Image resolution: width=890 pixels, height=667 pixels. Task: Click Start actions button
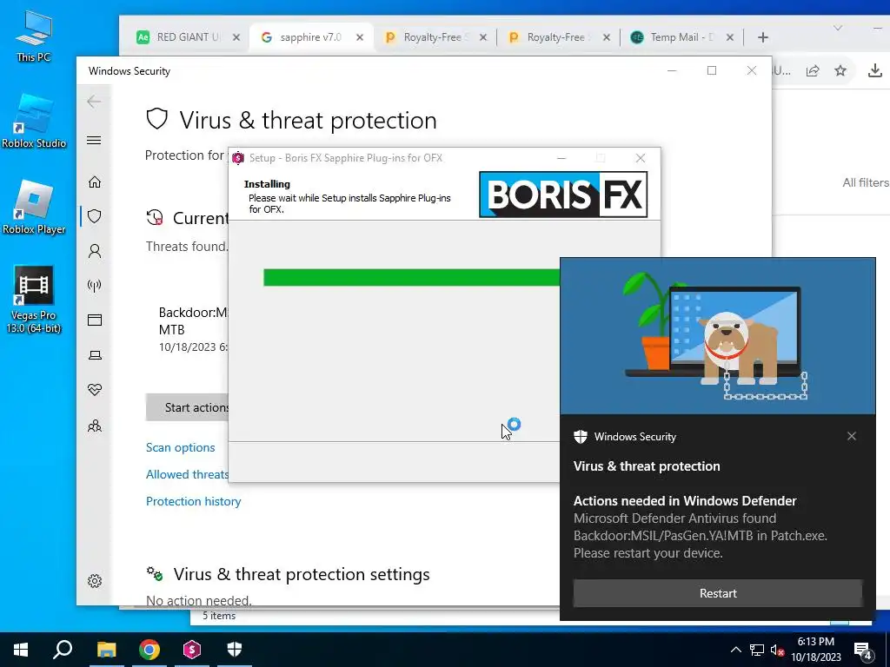click(188, 407)
